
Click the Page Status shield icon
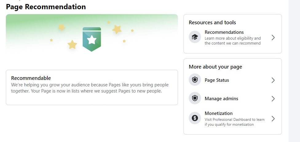point(195,80)
